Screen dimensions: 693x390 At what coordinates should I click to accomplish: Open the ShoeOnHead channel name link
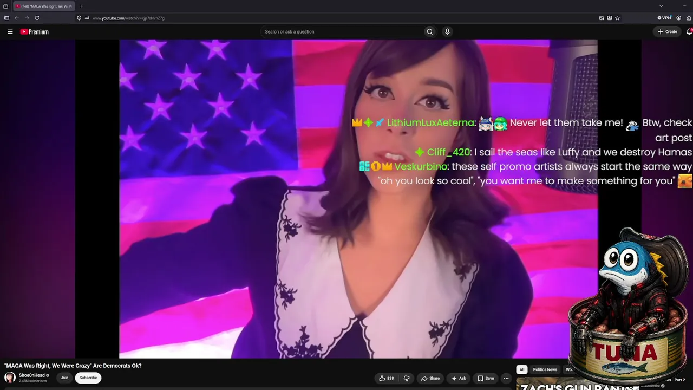[x=32, y=375]
